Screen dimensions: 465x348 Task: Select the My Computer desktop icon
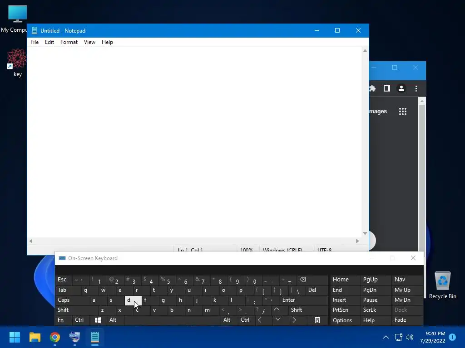15,19
